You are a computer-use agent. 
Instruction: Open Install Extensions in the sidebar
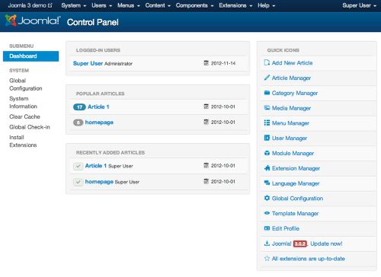23,141
